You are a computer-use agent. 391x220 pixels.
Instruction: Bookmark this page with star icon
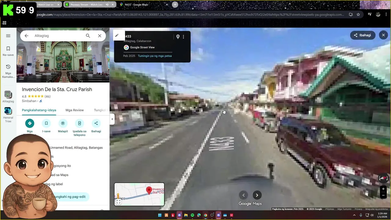click(x=358, y=14)
